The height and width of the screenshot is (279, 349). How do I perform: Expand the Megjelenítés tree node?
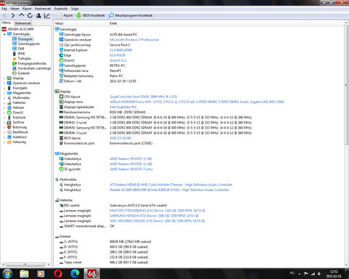(x=4, y=93)
